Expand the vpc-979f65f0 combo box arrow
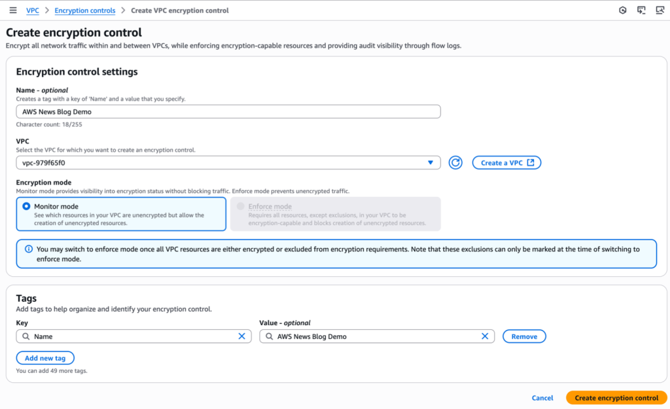 (430, 162)
